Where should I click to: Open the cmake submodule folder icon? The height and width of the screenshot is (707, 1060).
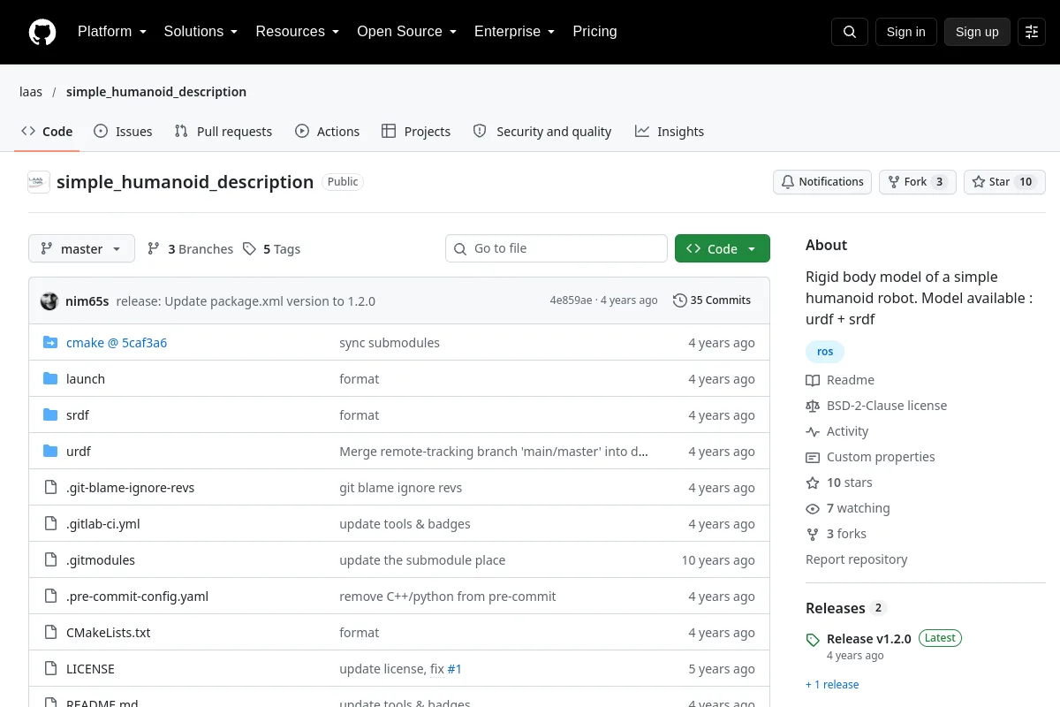[50, 343]
